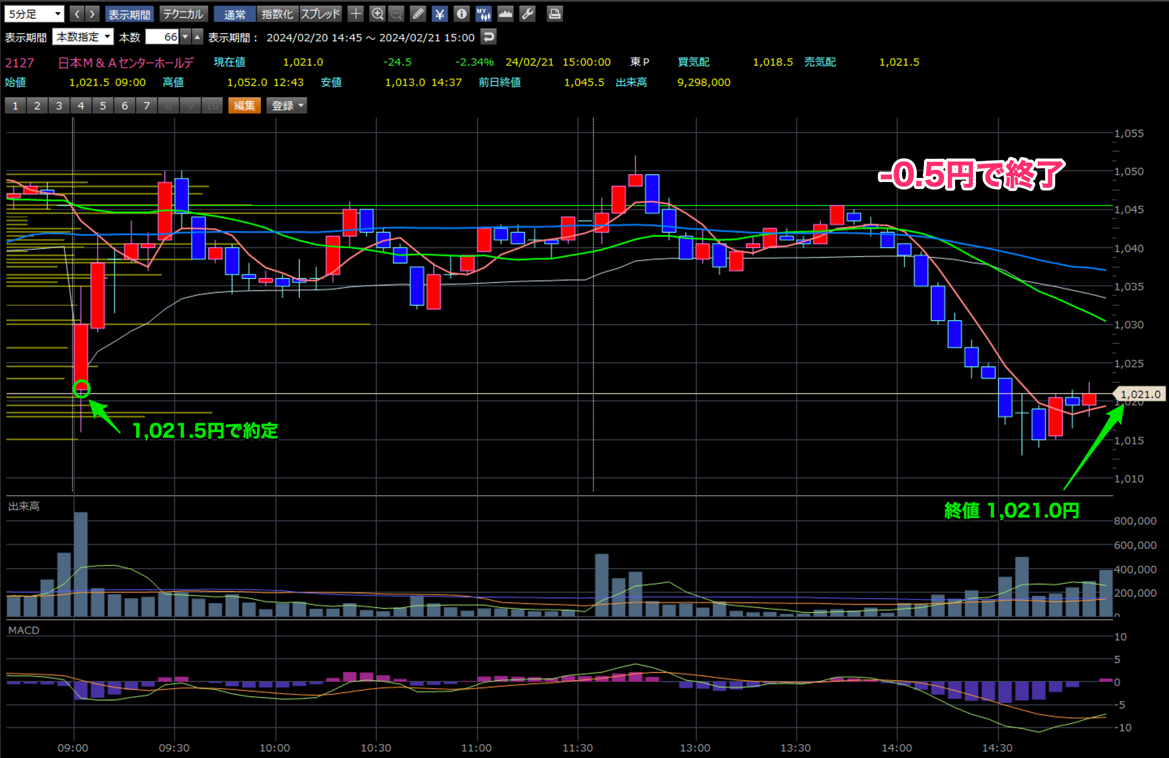Click the orange 編集 button
This screenshot has width=1169, height=758.
pos(244,105)
